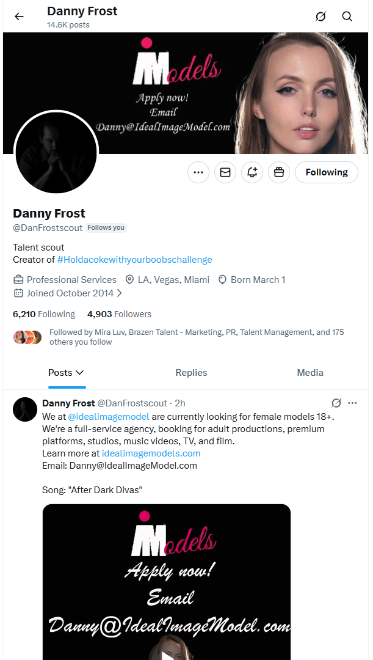The height and width of the screenshot is (660, 373).
Task: Send a direct message via envelope icon
Action: (x=225, y=173)
